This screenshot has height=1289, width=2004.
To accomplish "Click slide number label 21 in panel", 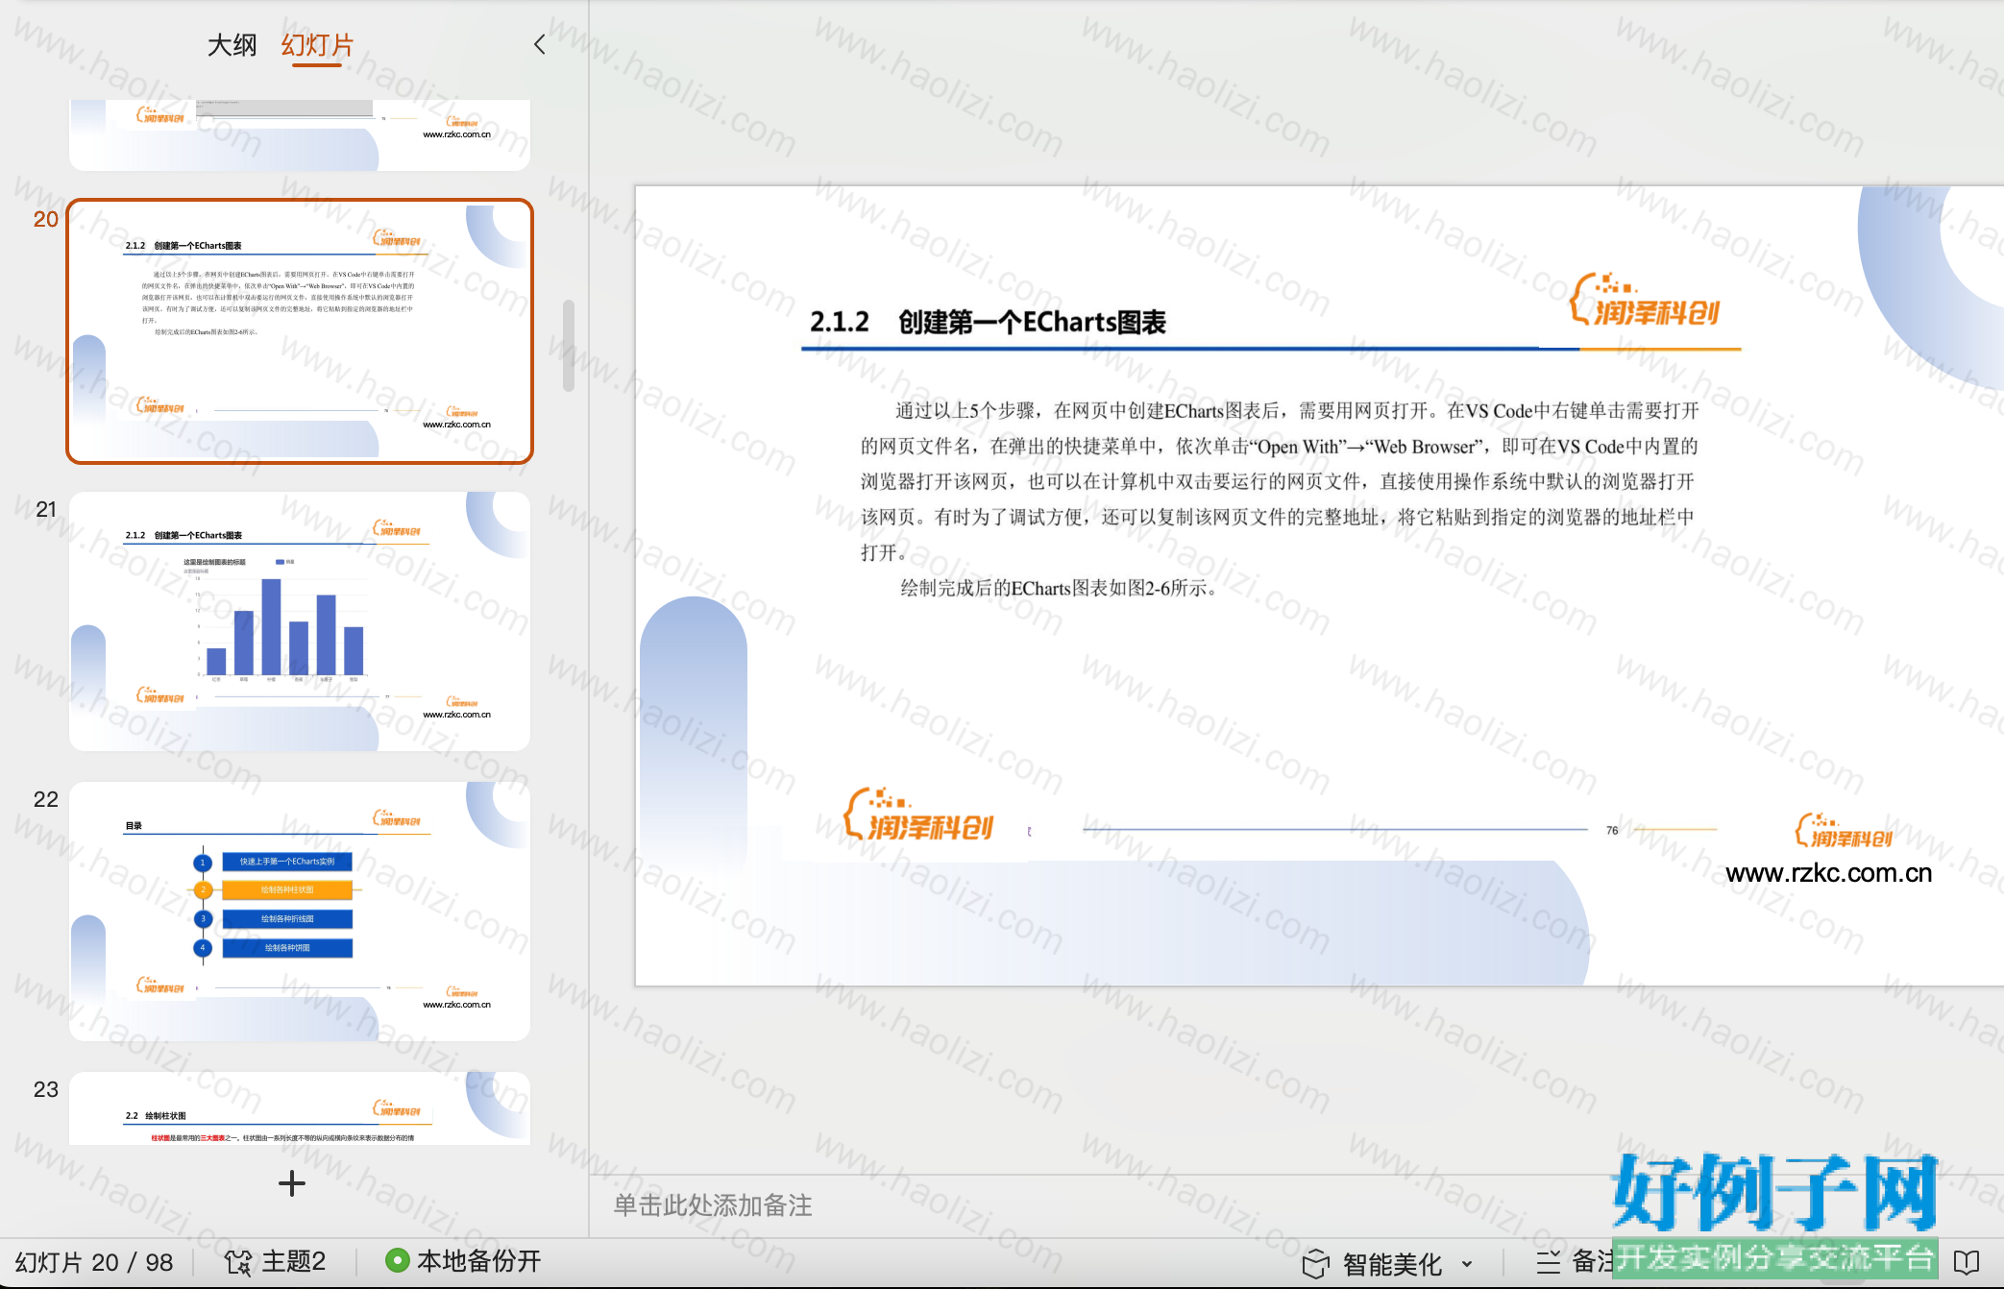I will pyautogui.click(x=46, y=509).
